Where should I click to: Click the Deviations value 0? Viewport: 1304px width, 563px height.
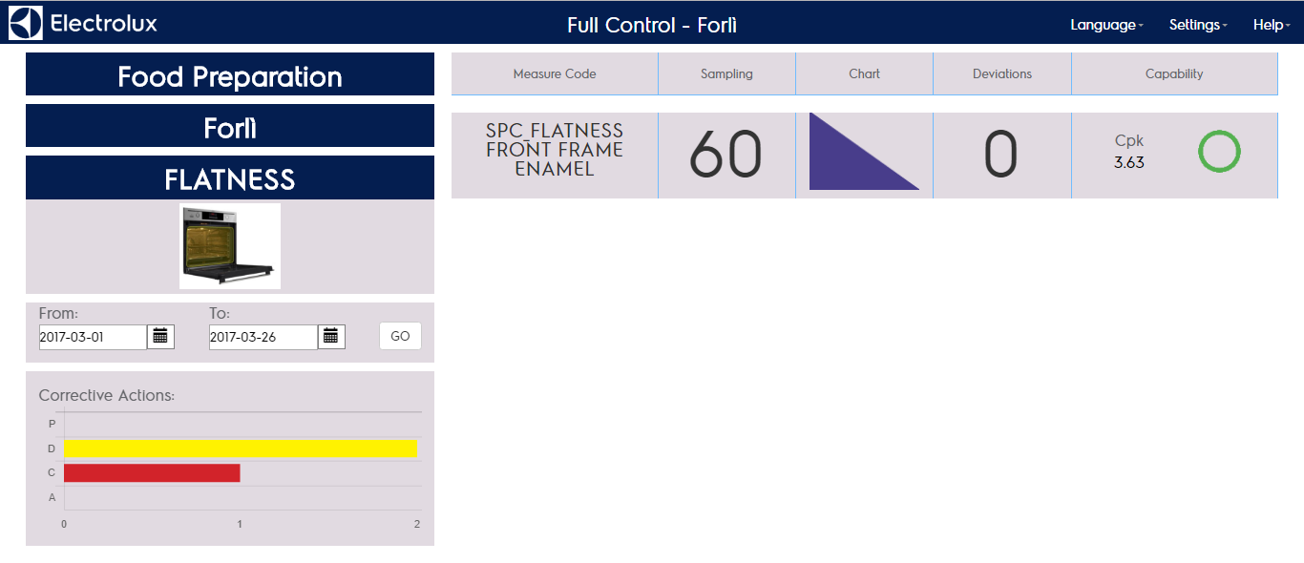pyautogui.click(x=1000, y=155)
